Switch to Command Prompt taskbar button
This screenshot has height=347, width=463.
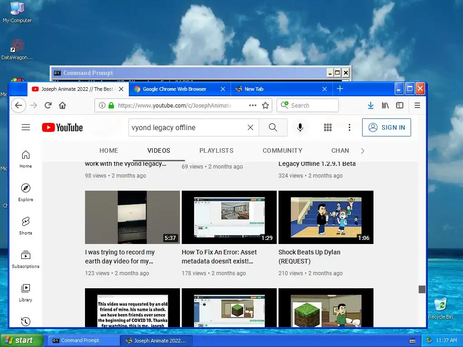(83, 340)
